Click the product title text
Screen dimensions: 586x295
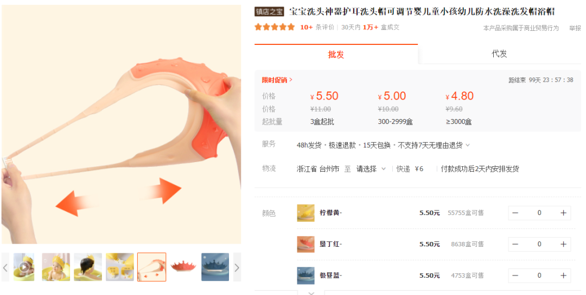(x=422, y=11)
